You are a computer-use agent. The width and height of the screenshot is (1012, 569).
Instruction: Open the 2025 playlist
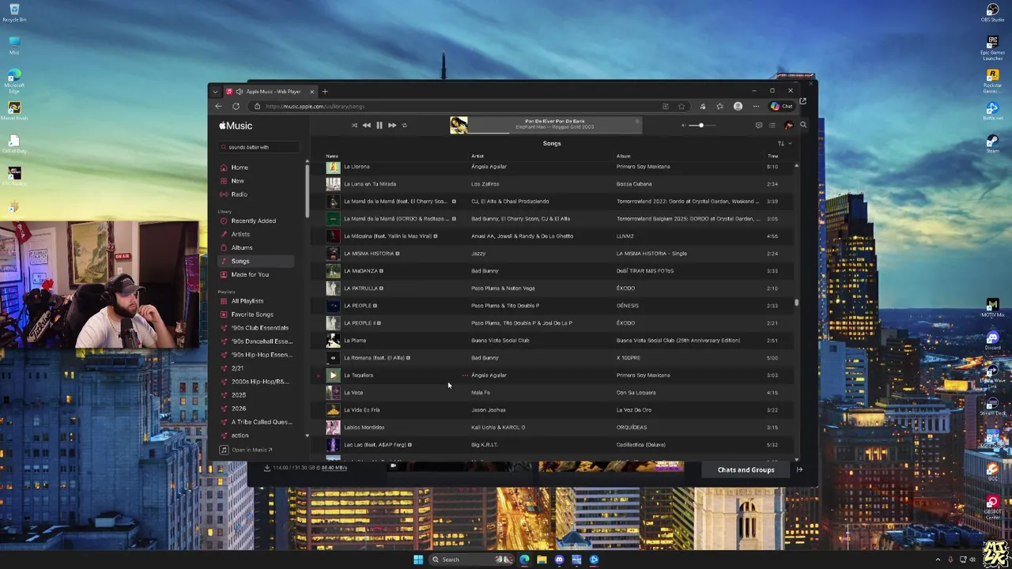click(239, 395)
